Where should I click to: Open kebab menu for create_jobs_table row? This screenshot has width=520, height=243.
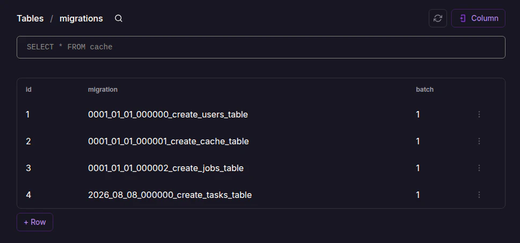coord(479,168)
